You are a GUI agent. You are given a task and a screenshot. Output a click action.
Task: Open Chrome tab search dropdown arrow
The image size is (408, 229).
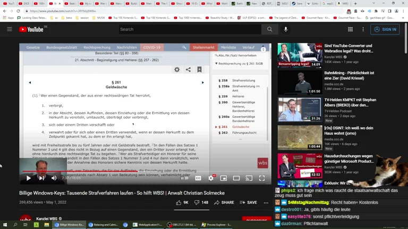click(373, 3)
